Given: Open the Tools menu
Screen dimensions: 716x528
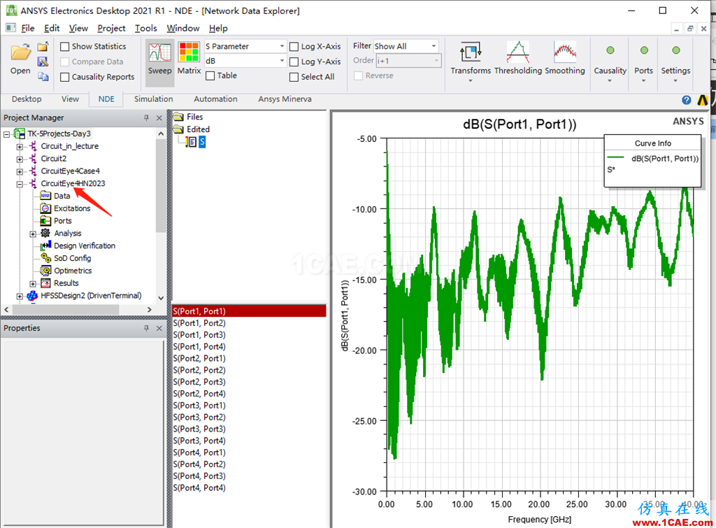Looking at the screenshot, I should pos(146,28).
